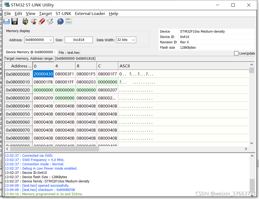Click horizontal scrollbar left arrow
Viewport: 259px width, 199px height.
click(x=7, y=149)
